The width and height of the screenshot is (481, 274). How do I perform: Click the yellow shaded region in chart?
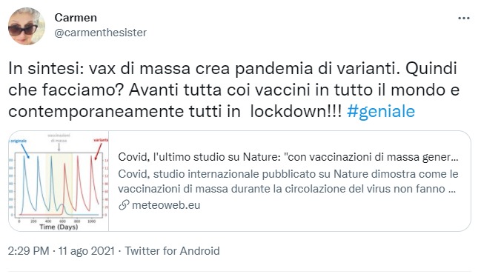59,184
